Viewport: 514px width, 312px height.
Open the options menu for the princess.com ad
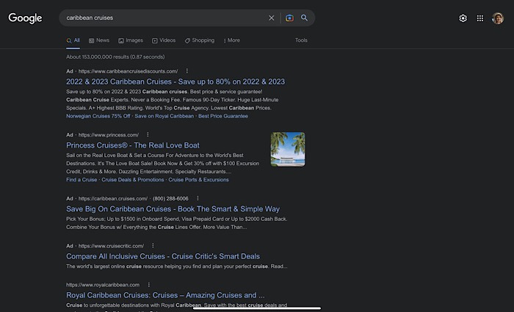pos(148,134)
